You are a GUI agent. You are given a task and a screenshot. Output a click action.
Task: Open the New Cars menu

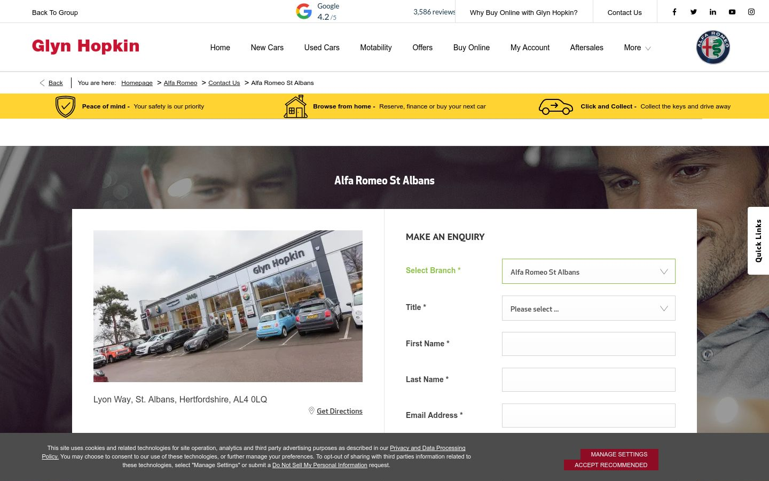267,48
